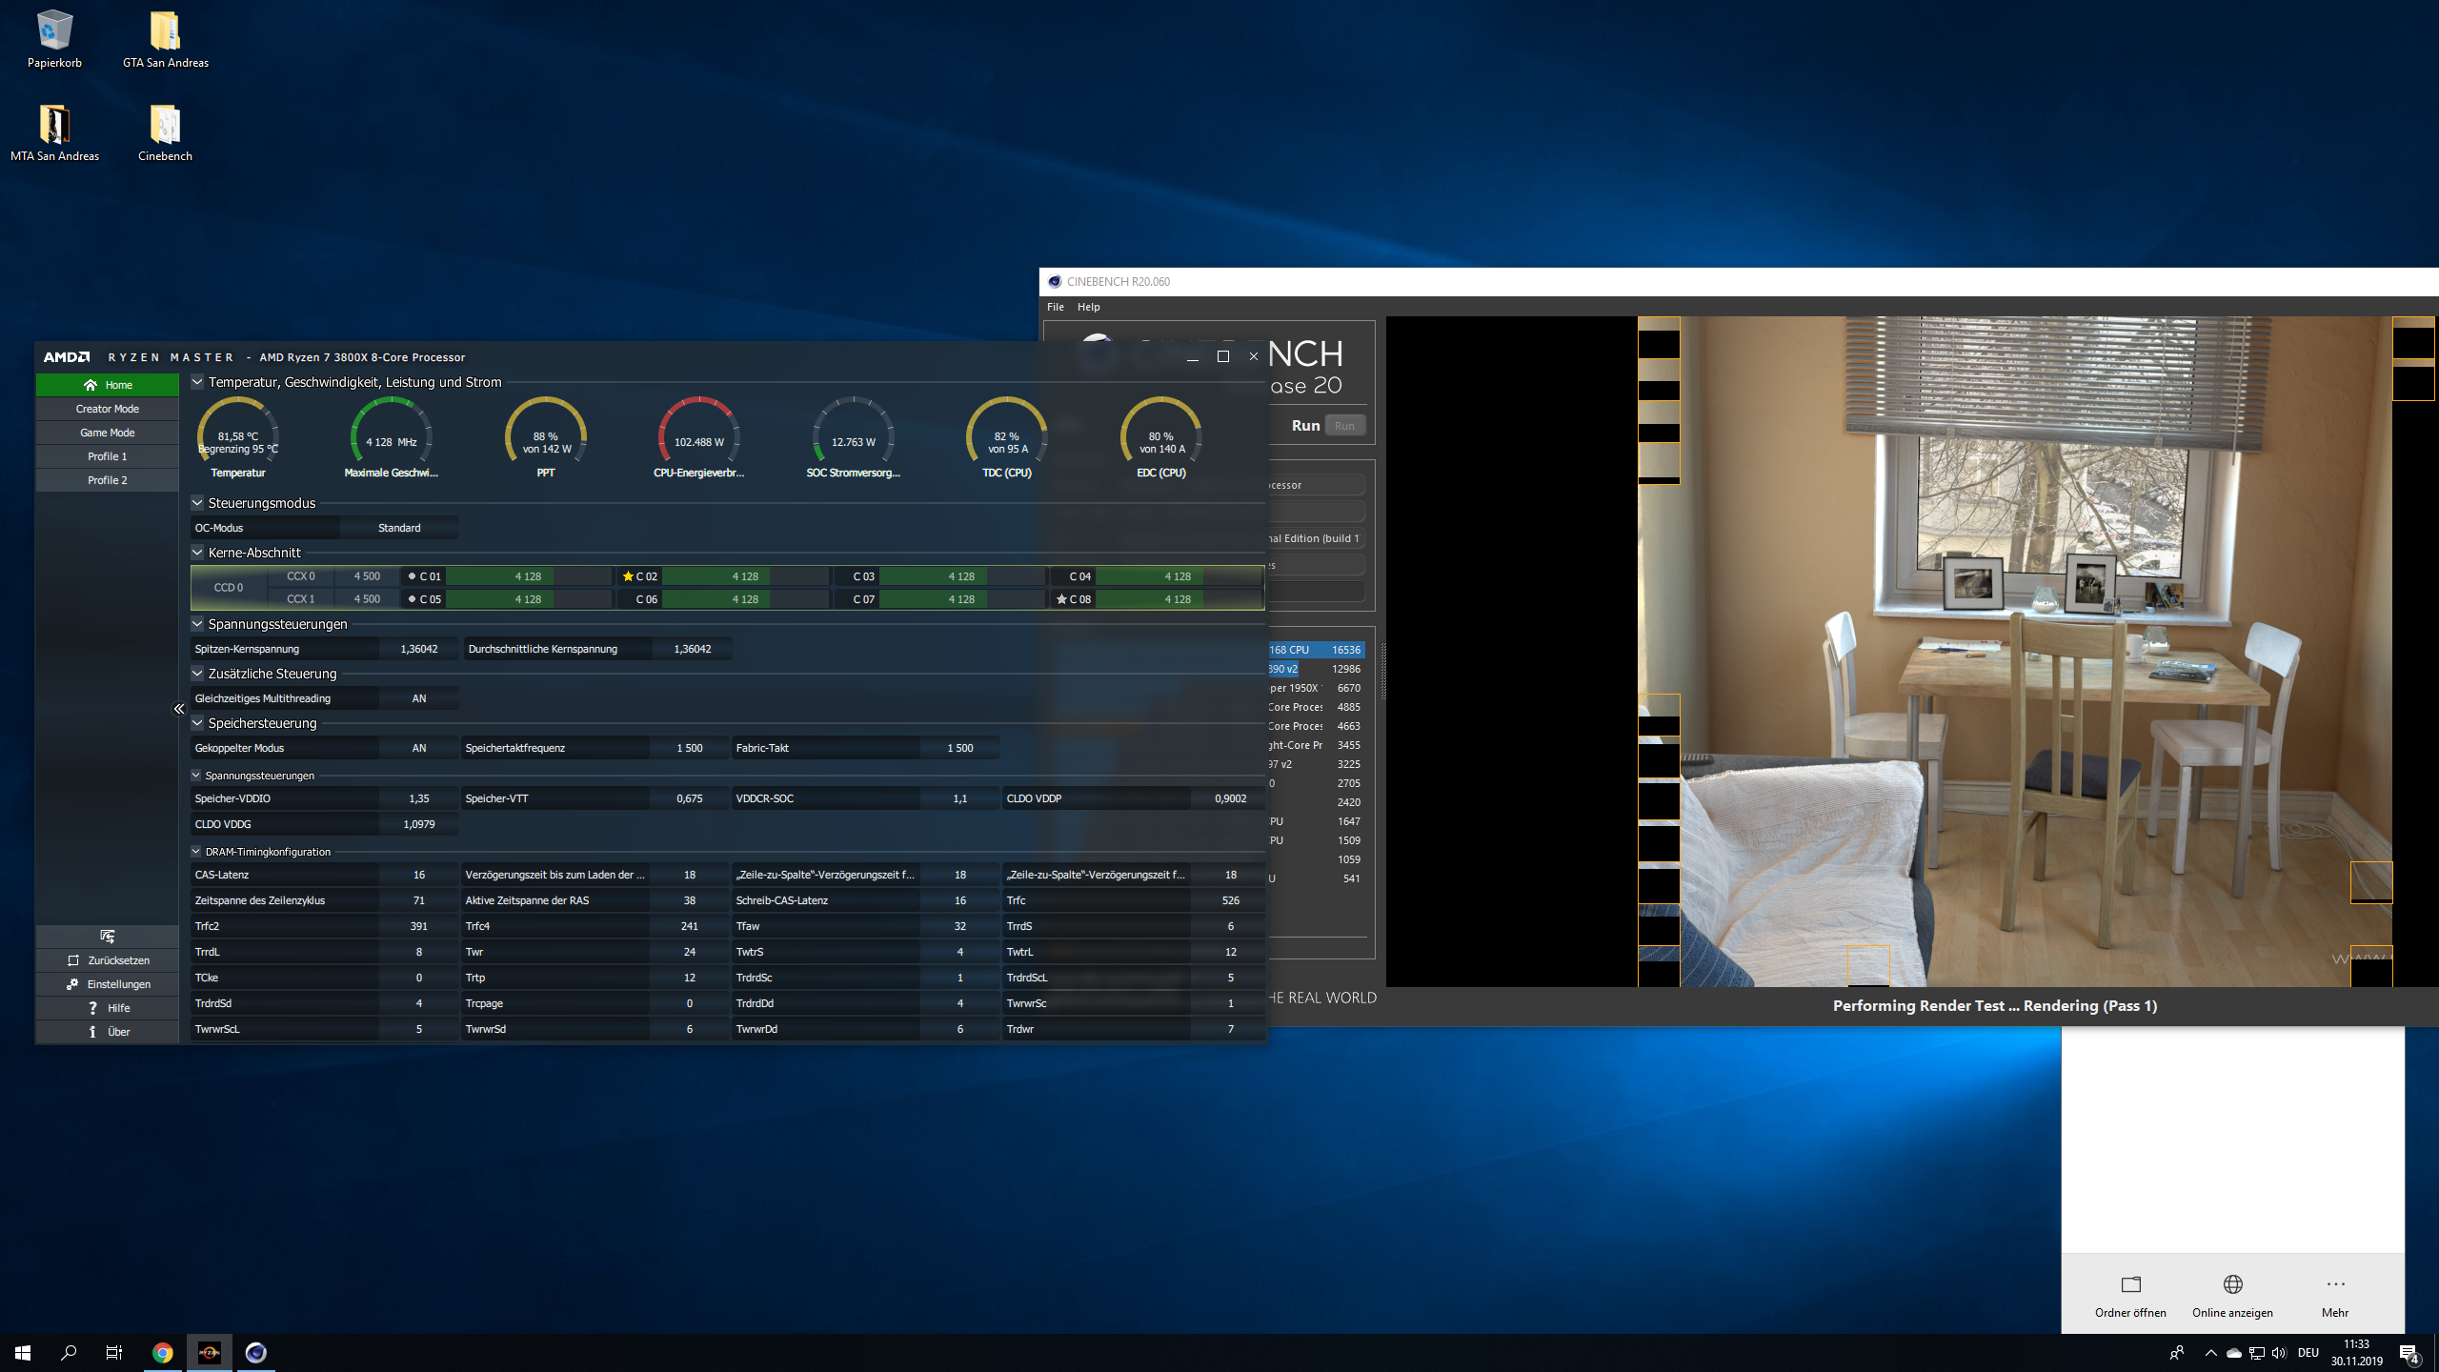Screen dimensions: 2439x1372
Task: Click the Home icon in Ryzen Master sidebar
Action: click(x=91, y=385)
